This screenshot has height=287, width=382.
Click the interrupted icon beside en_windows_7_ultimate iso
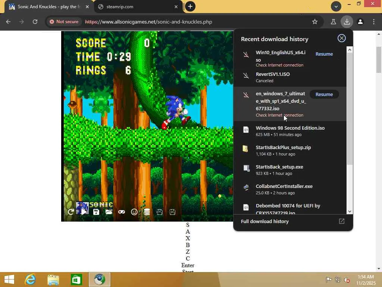pos(246,95)
